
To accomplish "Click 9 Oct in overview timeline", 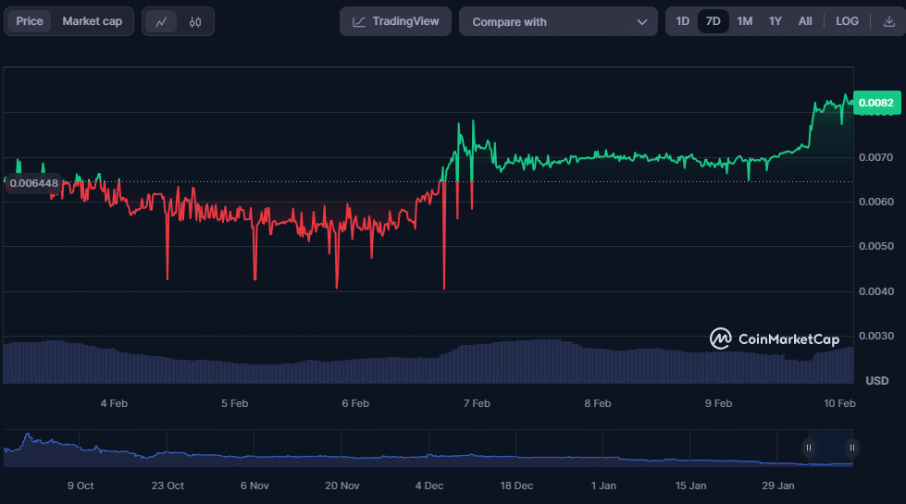I will (x=81, y=486).
